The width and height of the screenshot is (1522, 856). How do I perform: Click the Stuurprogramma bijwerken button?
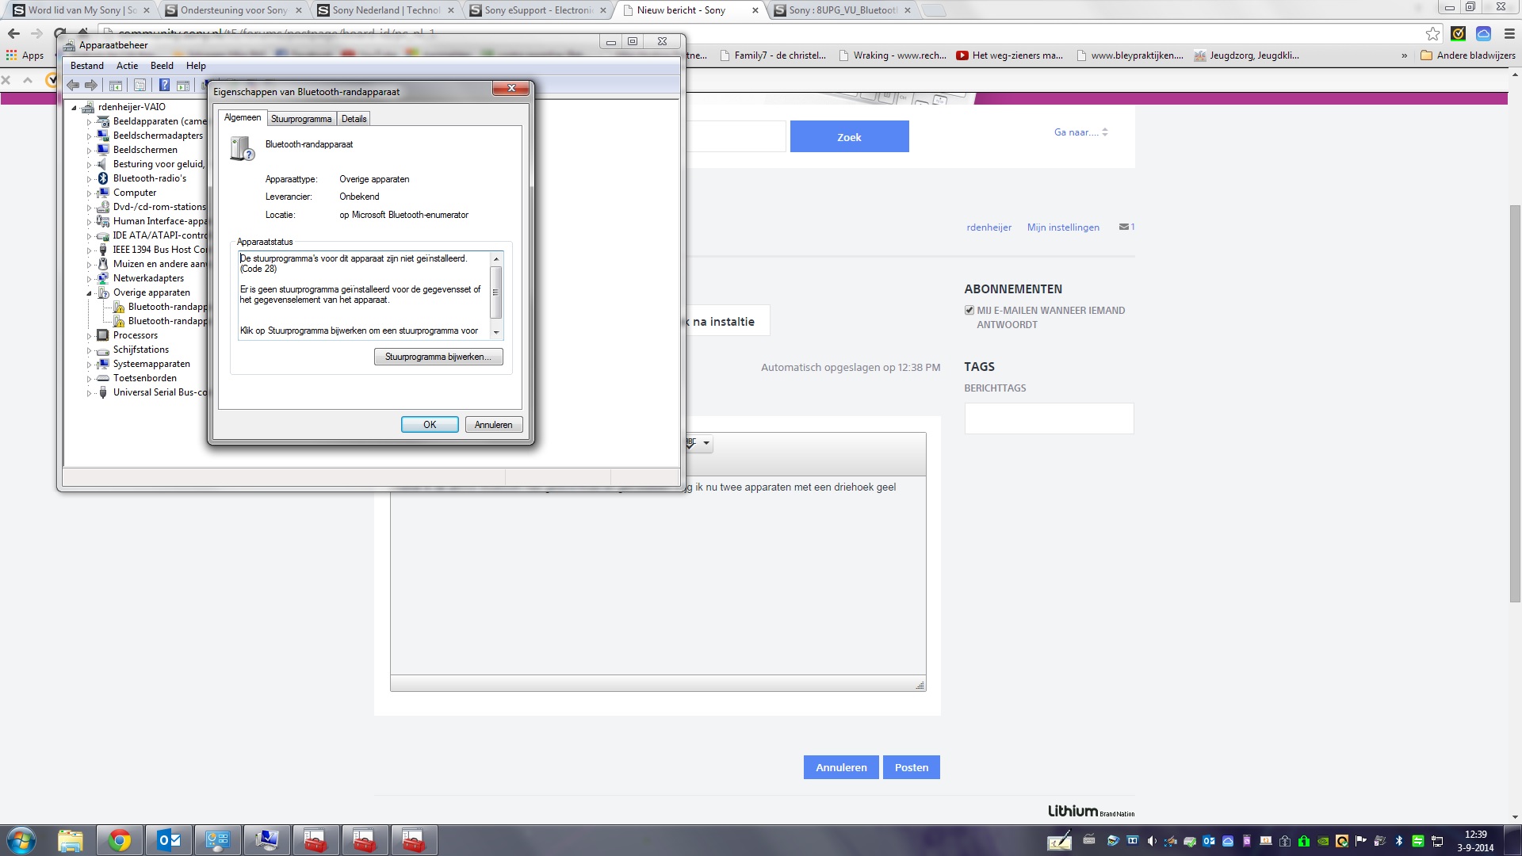(438, 357)
